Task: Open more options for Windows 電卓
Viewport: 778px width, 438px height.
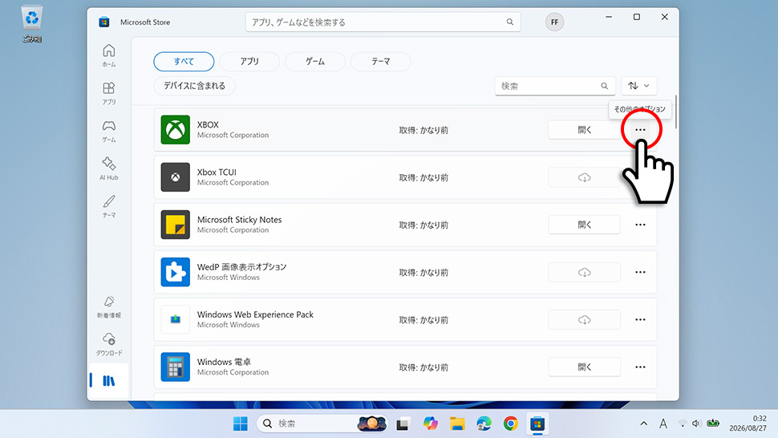Action: coord(640,367)
